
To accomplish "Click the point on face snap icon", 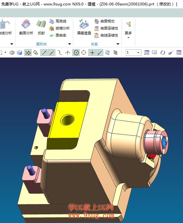I will (108, 53).
